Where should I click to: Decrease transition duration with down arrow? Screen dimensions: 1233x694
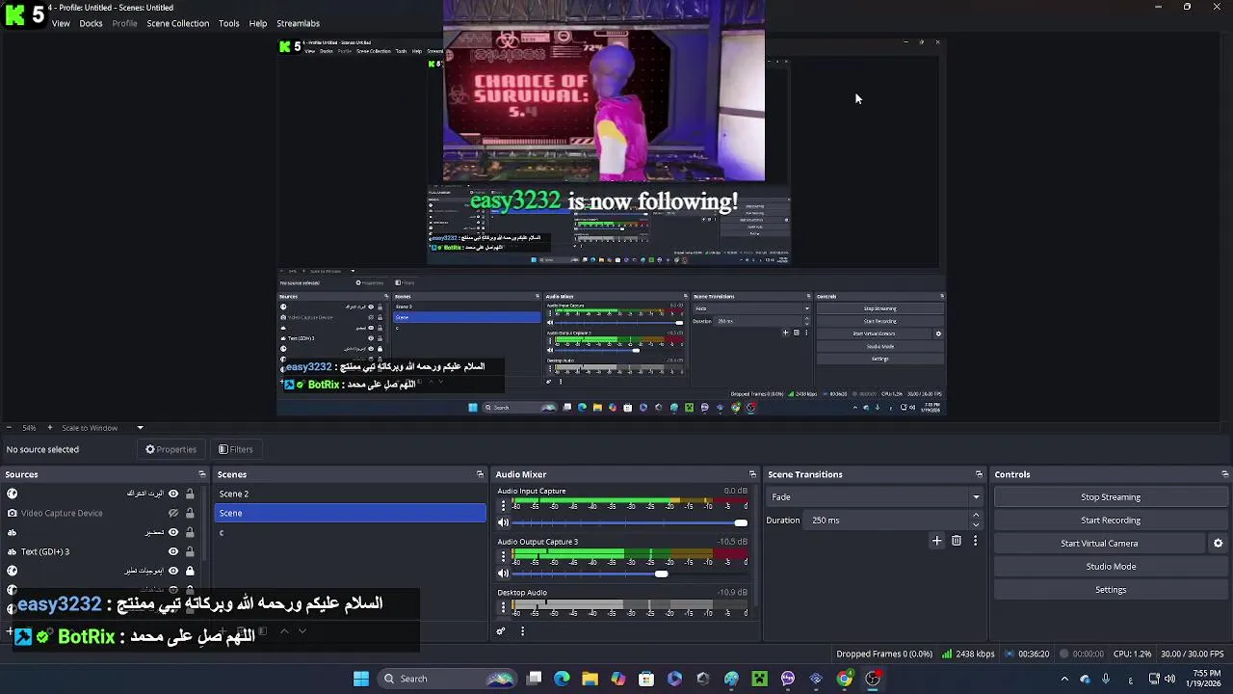click(x=976, y=524)
